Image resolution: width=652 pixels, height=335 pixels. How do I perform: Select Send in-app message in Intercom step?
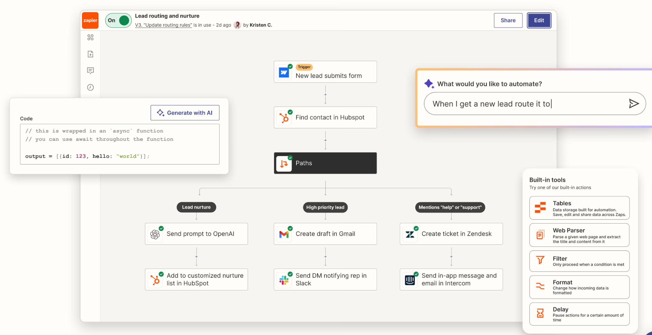451,279
